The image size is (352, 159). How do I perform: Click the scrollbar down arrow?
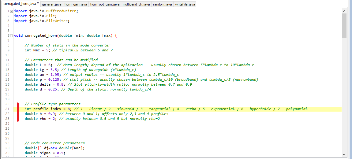344,154
